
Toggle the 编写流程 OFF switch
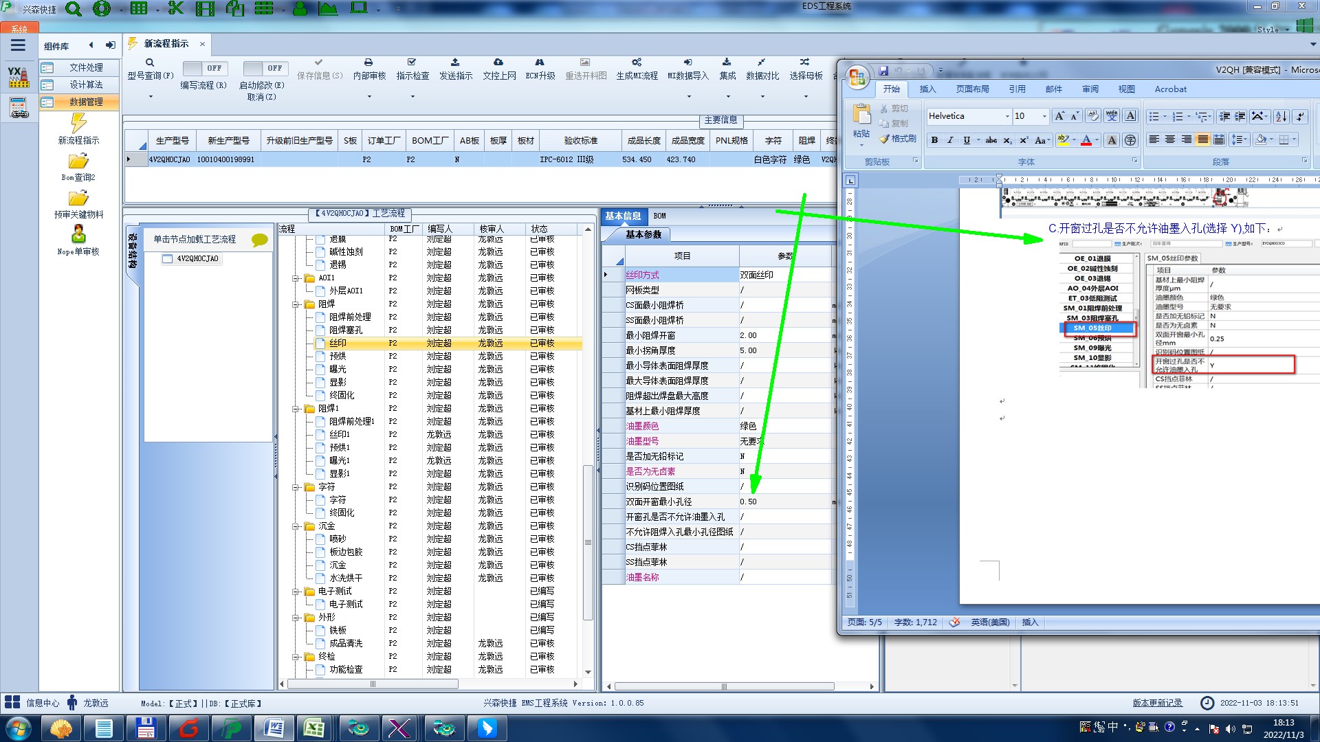203,68
